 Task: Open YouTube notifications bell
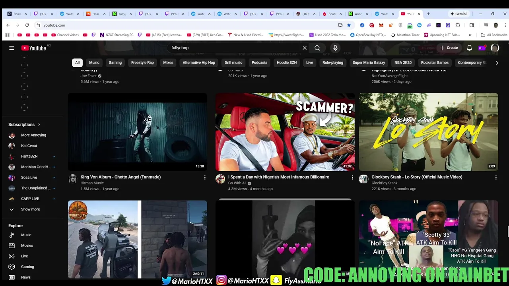coord(469,48)
